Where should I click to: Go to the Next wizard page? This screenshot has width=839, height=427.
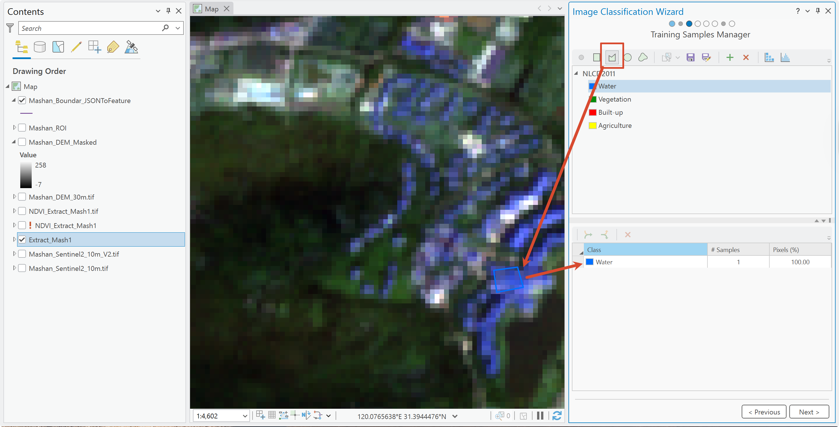809,412
